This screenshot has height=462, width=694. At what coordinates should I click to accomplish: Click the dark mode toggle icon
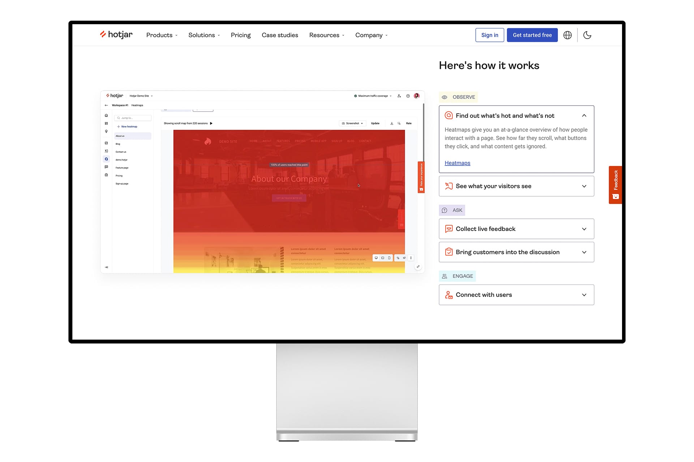point(587,35)
